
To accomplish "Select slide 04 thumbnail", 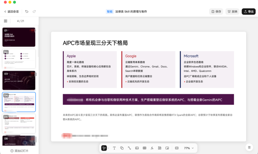I will tap(19, 102).
